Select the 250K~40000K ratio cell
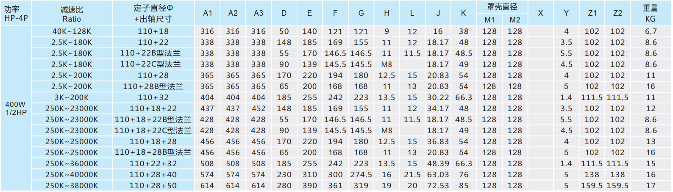Screen dimensions: 673x192 (72, 175)
